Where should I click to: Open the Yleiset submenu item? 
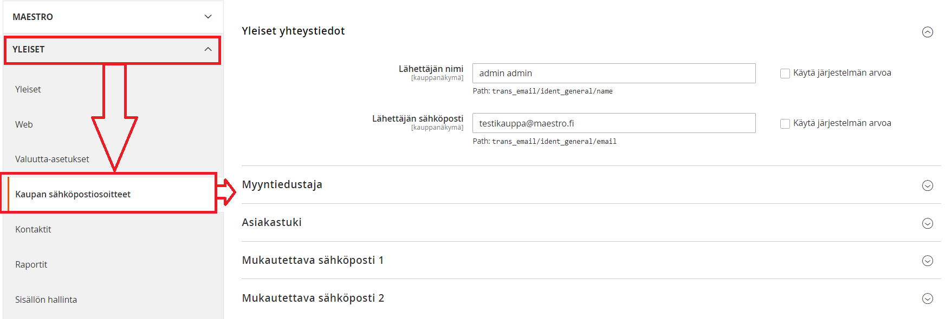28,89
